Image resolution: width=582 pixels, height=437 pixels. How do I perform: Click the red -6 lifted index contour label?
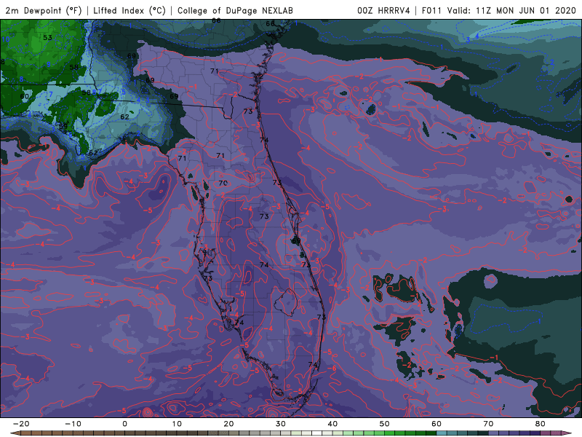332,369
